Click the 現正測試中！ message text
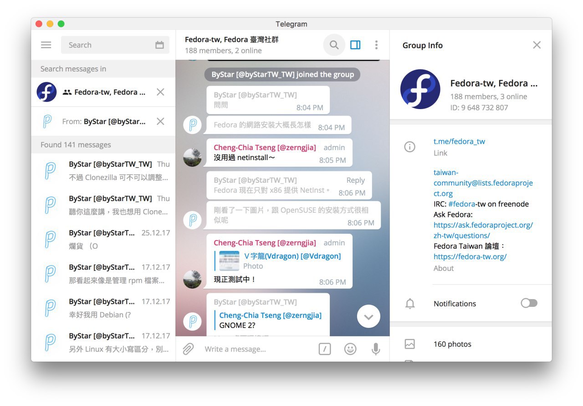This screenshot has height=406, width=583. (x=235, y=279)
